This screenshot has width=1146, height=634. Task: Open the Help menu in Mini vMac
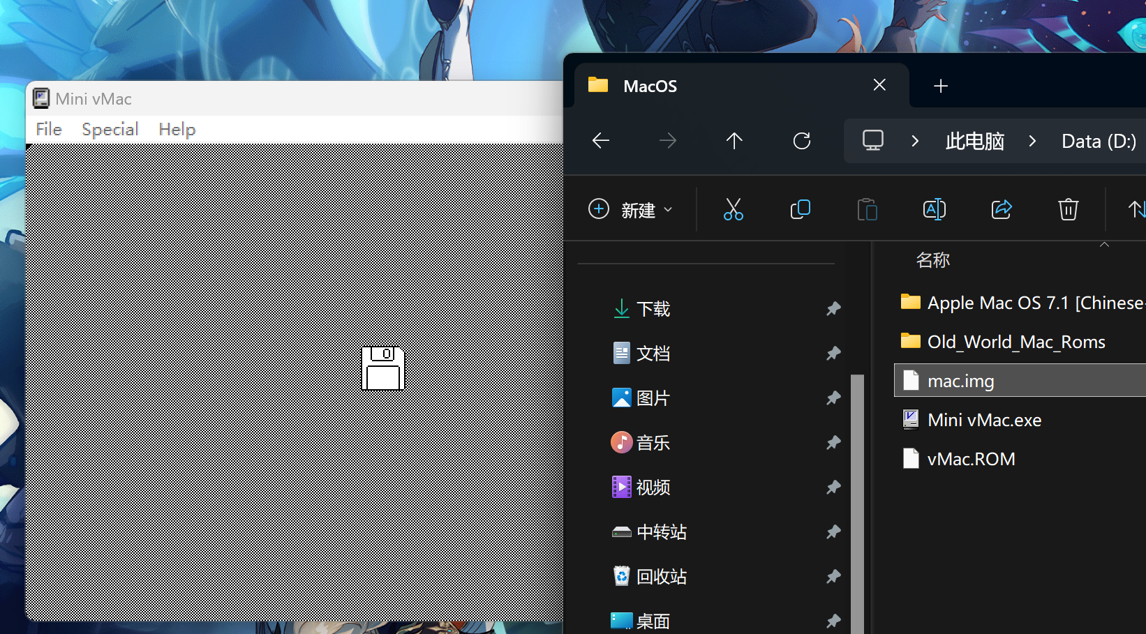point(177,130)
